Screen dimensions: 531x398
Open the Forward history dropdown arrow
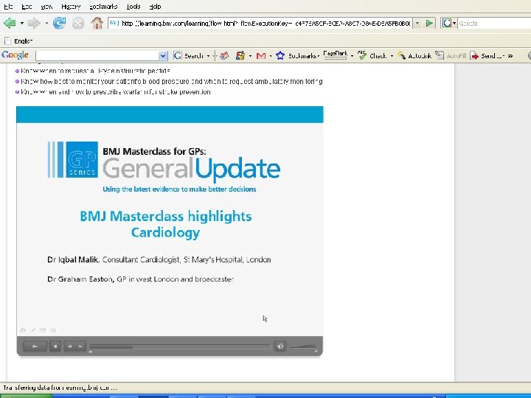point(46,24)
